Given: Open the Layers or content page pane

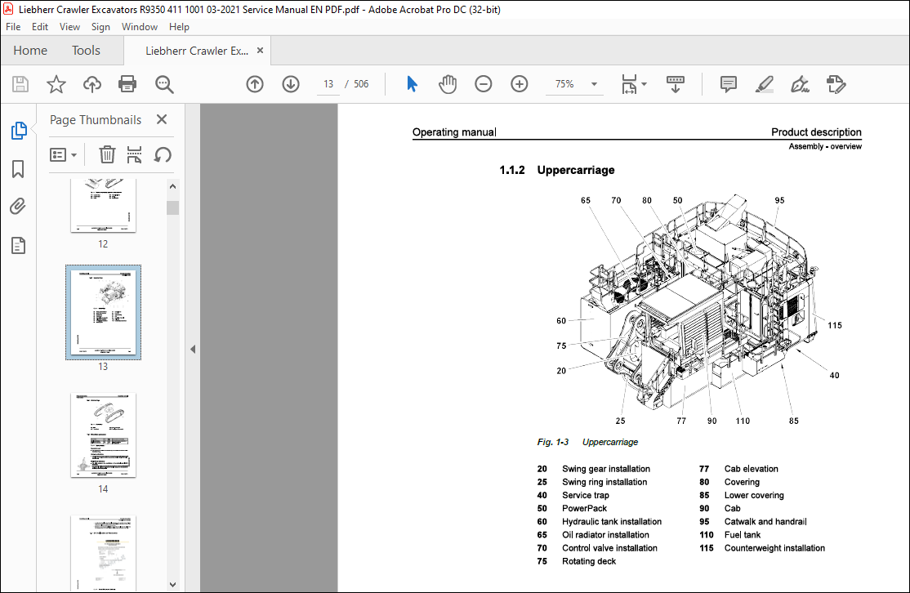Looking at the screenshot, I should [18, 245].
